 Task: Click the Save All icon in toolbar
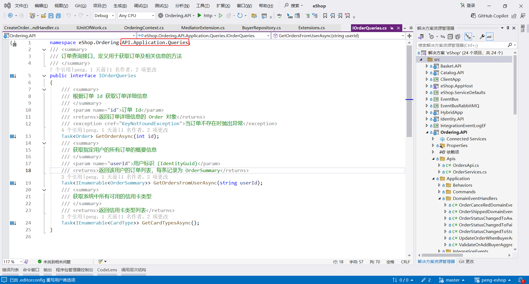coord(58,15)
